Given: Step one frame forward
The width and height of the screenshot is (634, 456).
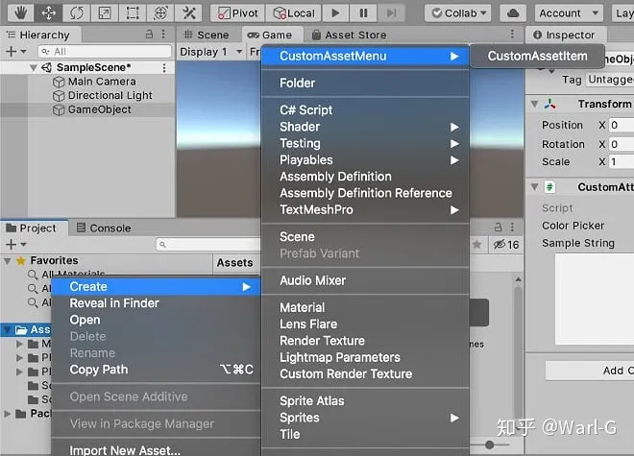Looking at the screenshot, I should [391, 12].
